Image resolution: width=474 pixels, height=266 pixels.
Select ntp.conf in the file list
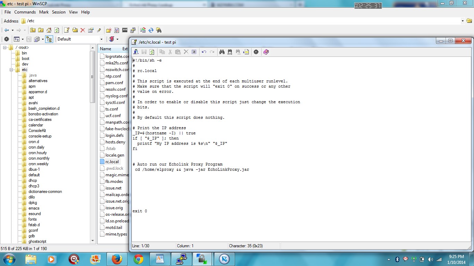pyautogui.click(x=113, y=76)
